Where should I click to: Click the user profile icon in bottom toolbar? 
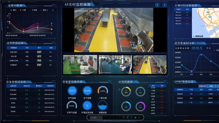click(x=131, y=117)
